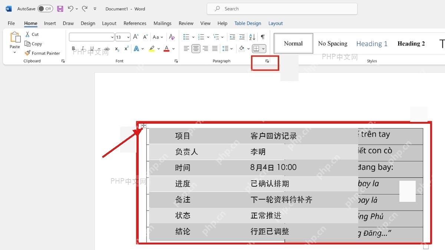
Task: Open numbering list dropdown arrow
Action: coord(208,37)
